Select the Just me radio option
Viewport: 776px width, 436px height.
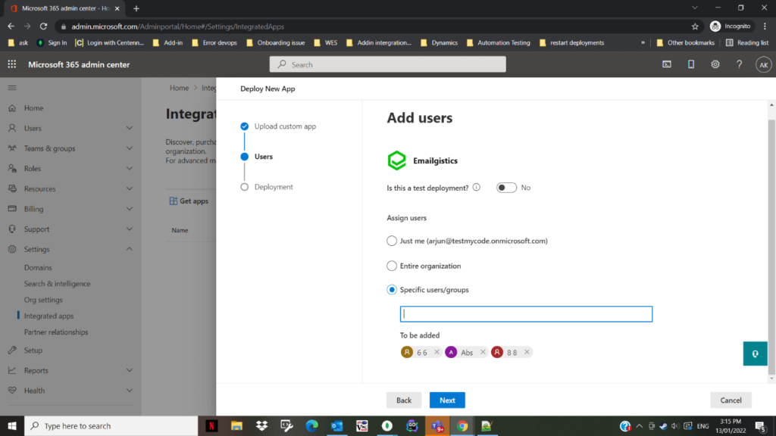pos(392,241)
